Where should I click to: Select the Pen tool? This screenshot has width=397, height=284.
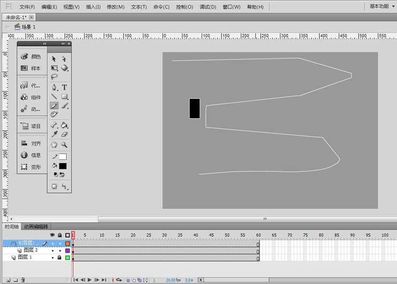54,87
